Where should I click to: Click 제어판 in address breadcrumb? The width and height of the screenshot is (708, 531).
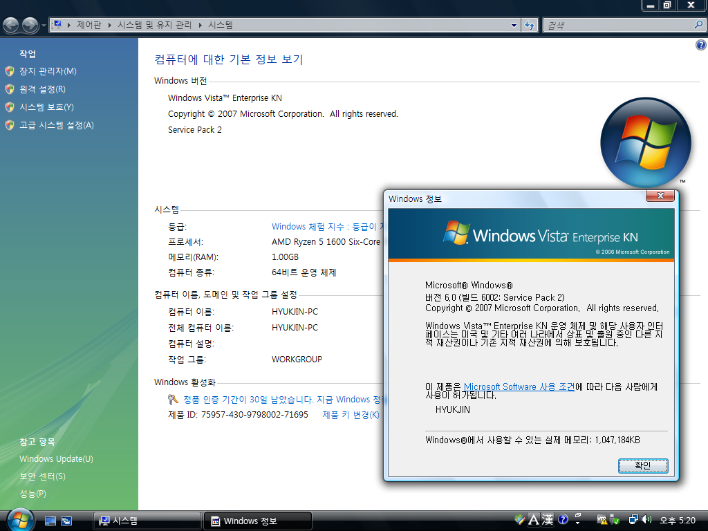89,26
